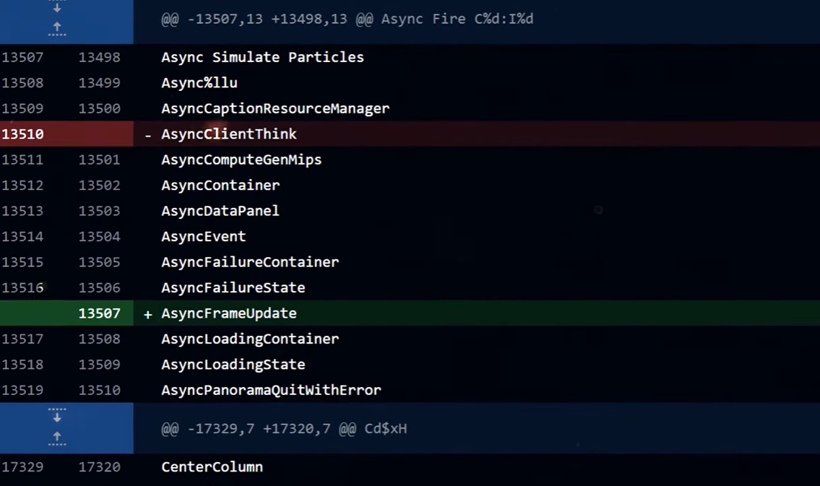Click new line number 13507 on the added line
The height and width of the screenshot is (486, 820).
(100, 313)
